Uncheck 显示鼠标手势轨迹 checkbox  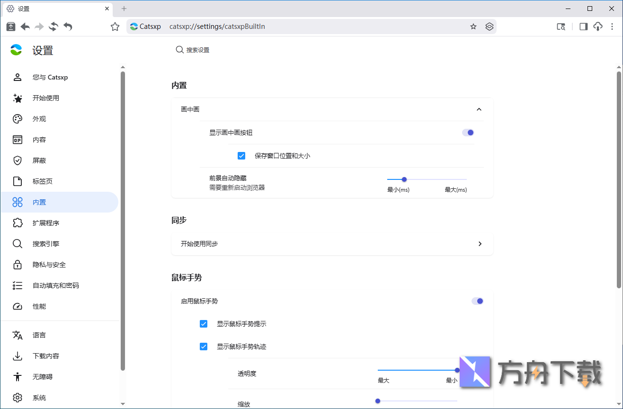pos(204,346)
